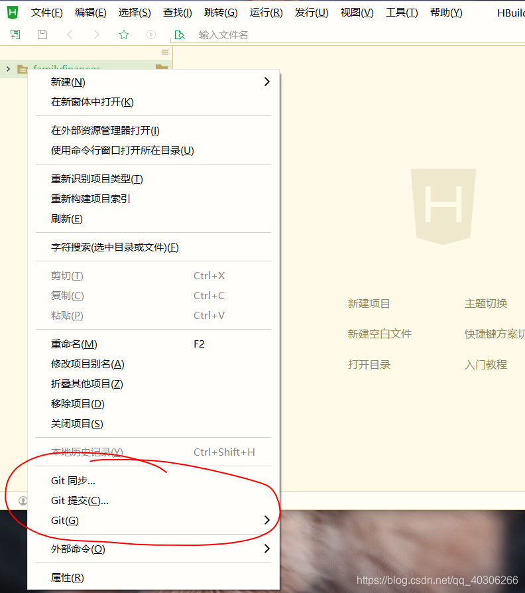Click the save toolbar icon
The width and height of the screenshot is (525, 593).
(42, 34)
